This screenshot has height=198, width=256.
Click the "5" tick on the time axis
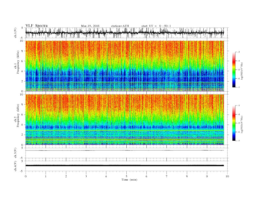tap(126, 176)
